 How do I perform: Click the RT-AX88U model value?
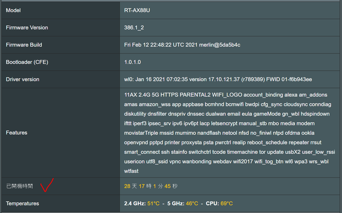(137, 10)
